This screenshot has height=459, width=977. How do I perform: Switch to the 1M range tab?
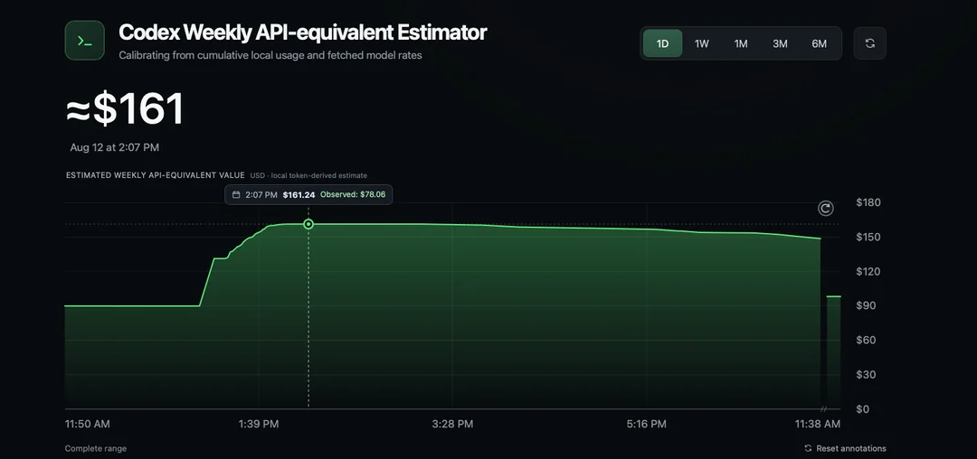point(741,43)
